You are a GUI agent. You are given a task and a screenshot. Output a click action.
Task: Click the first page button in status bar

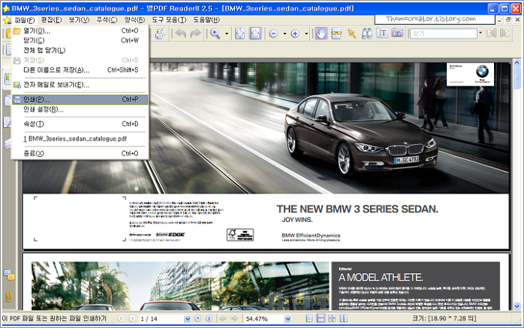click(x=121, y=319)
